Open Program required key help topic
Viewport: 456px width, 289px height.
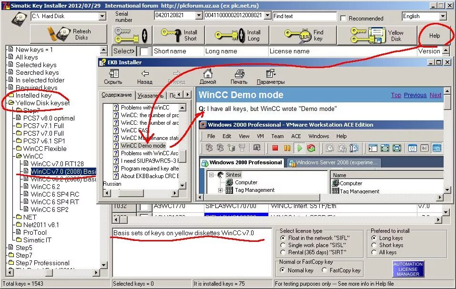(150, 169)
